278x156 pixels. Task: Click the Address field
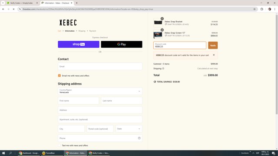[x=100, y=110]
